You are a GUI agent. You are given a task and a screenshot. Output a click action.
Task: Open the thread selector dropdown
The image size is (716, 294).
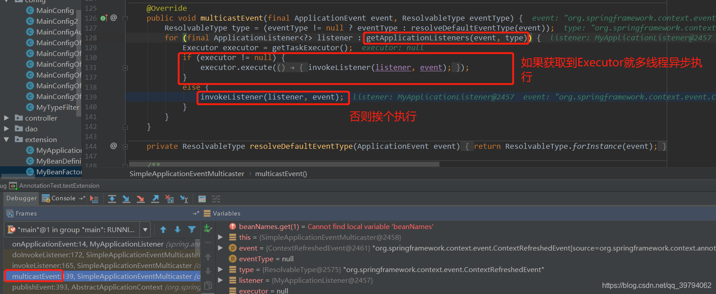click(145, 230)
